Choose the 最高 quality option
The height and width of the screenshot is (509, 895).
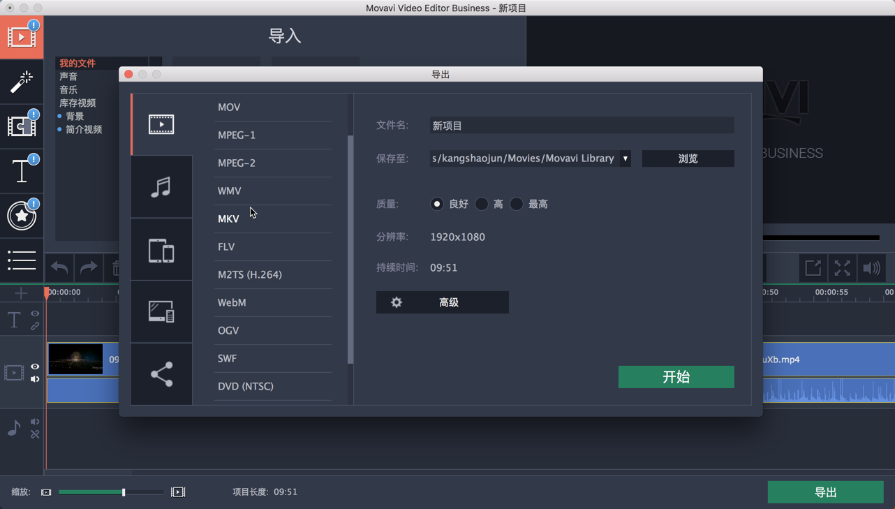coord(517,204)
